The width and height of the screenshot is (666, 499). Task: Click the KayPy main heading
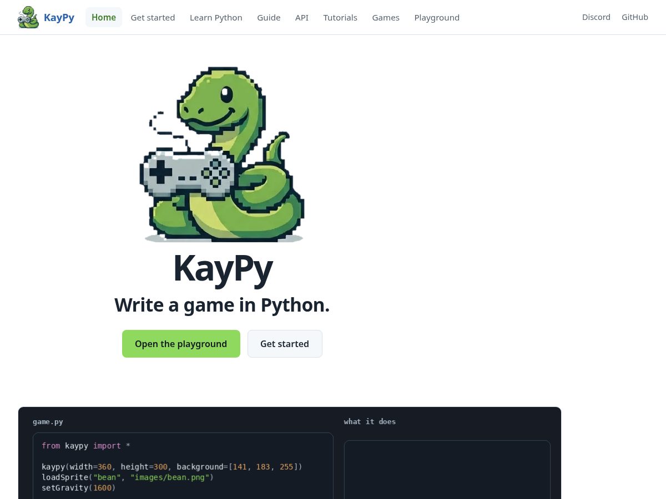223,268
